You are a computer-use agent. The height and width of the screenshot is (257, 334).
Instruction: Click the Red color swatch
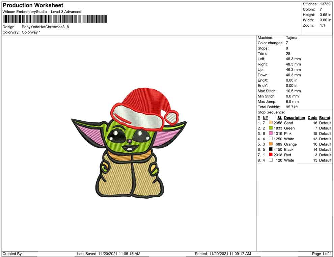coord(271,154)
